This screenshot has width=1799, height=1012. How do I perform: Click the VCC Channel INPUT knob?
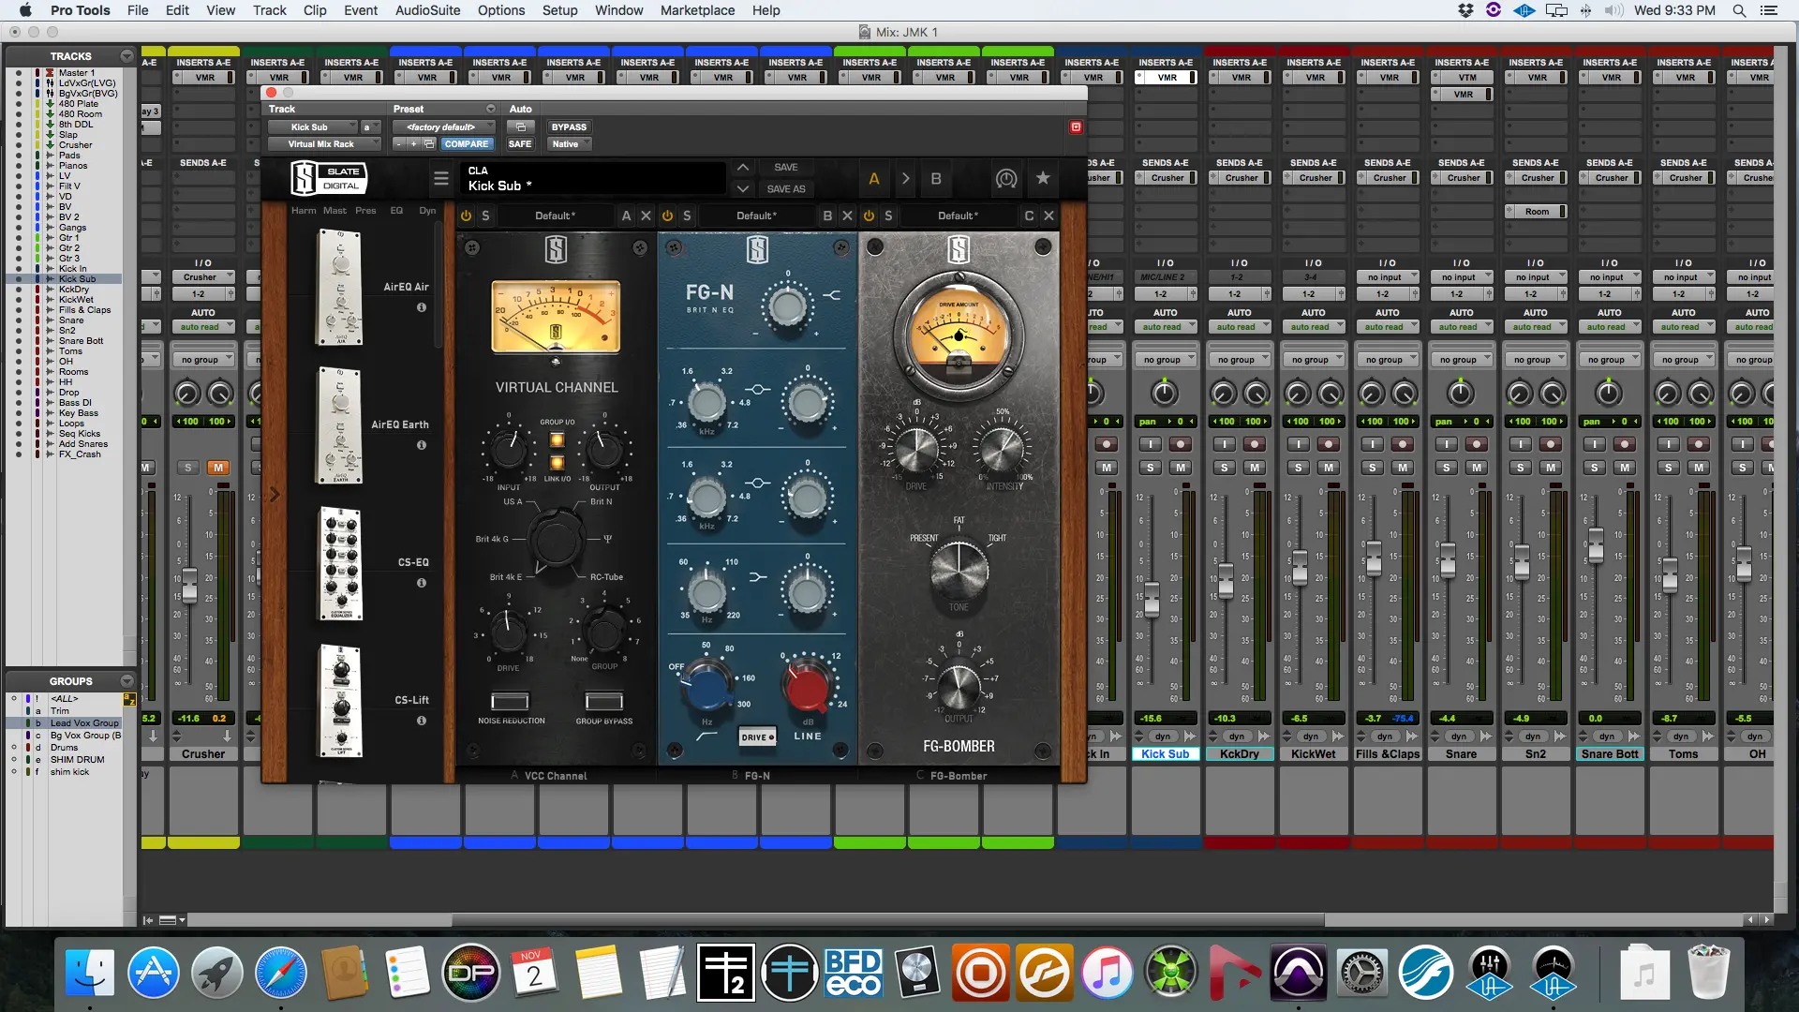pyautogui.click(x=509, y=450)
